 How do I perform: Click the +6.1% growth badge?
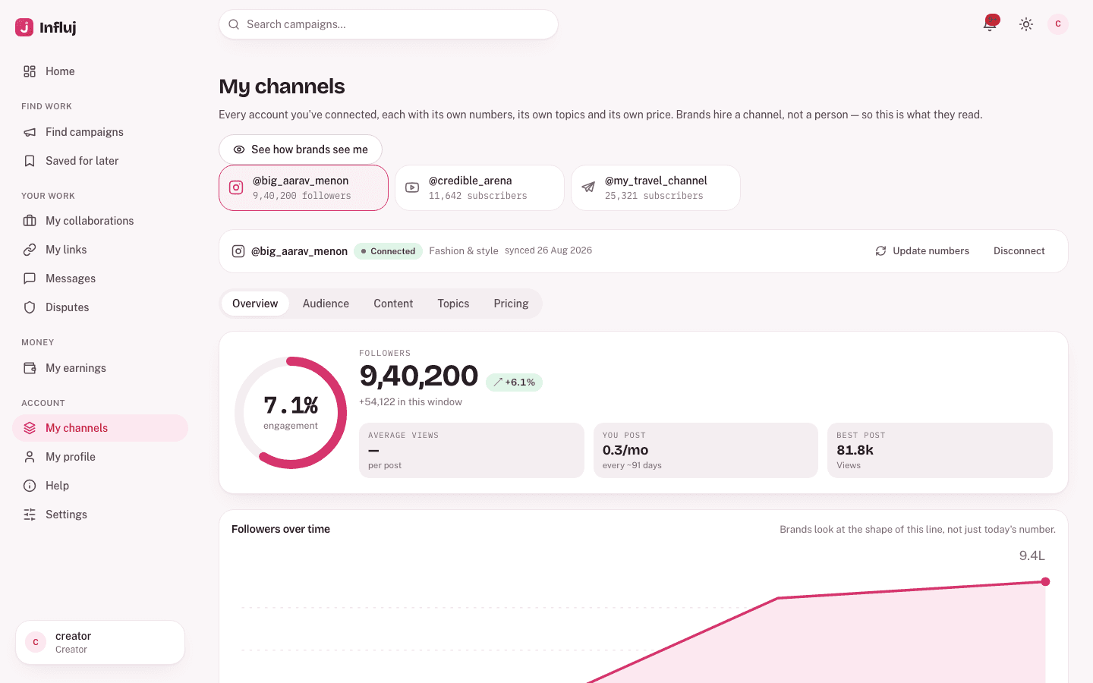coord(514,382)
